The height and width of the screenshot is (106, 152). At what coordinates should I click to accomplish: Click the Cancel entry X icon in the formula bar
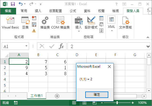pos(42,46)
